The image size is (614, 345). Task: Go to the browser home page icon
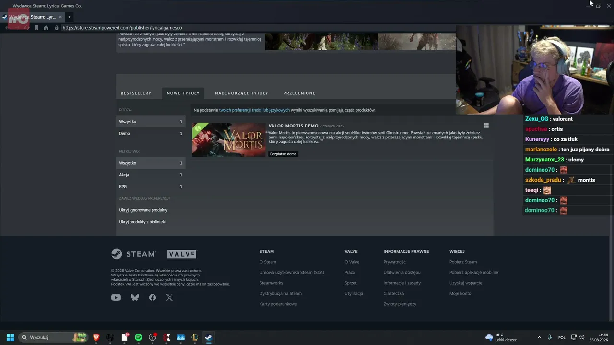click(46, 28)
